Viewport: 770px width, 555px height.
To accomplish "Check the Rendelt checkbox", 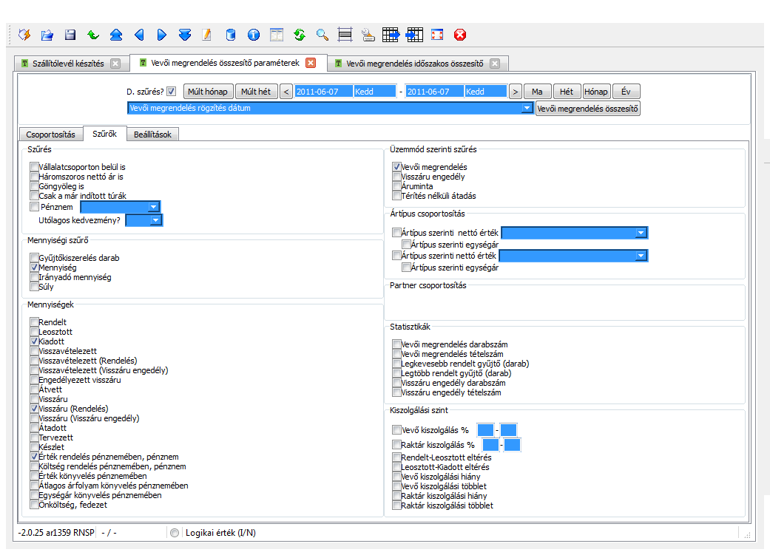I will tap(34, 322).
